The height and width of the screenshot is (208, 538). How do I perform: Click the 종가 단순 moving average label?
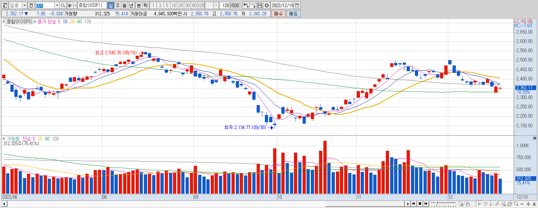tap(47, 22)
